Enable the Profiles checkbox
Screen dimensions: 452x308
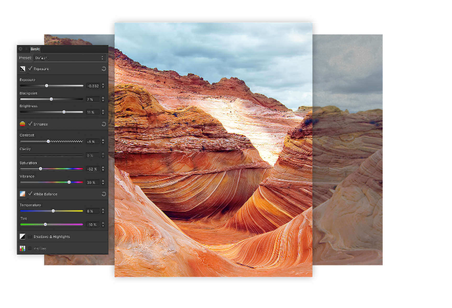point(30,248)
